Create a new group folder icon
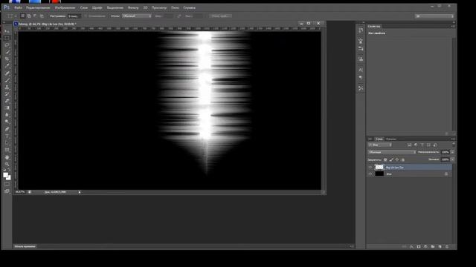The image size is (476, 267). point(433,247)
